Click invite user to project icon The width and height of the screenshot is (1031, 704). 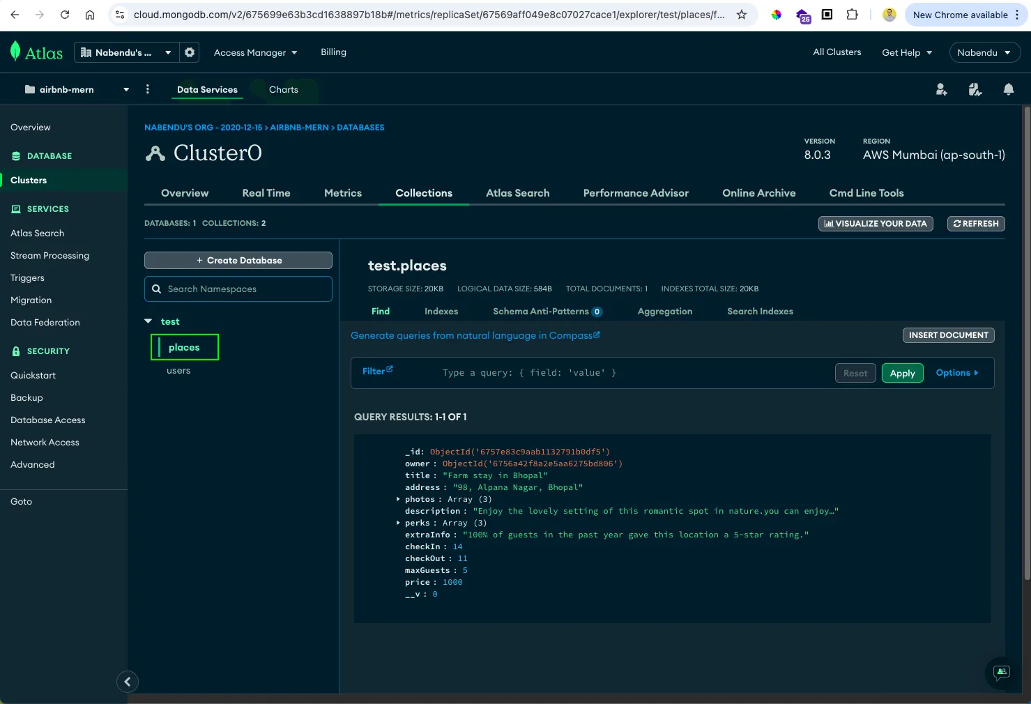point(941,89)
